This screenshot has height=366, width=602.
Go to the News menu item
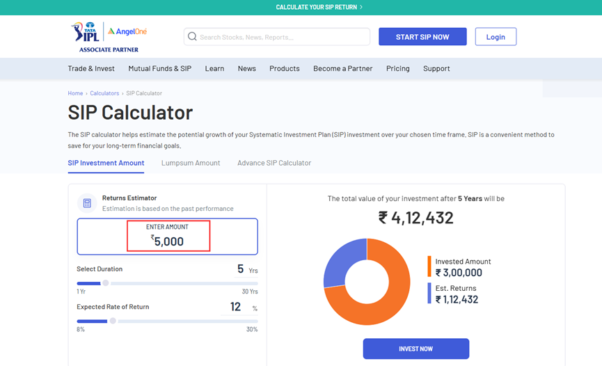[x=247, y=68]
